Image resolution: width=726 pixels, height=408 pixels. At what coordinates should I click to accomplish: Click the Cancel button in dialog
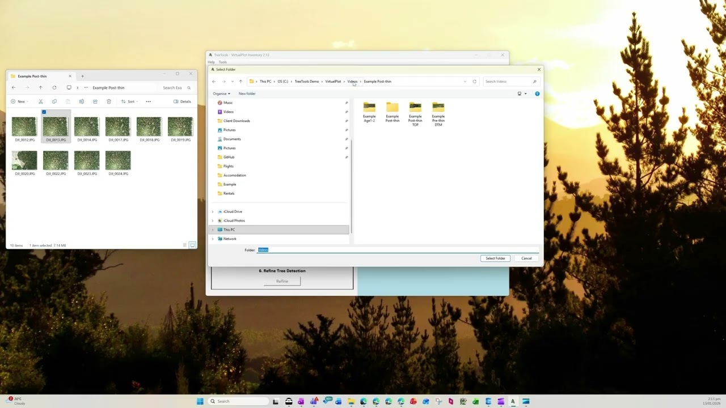(526, 258)
